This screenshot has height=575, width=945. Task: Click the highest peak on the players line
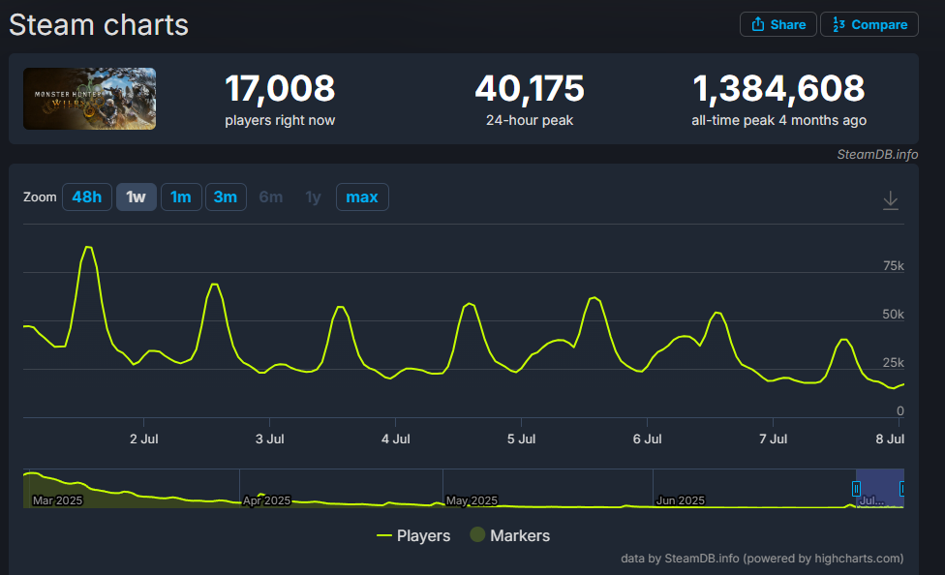87,248
